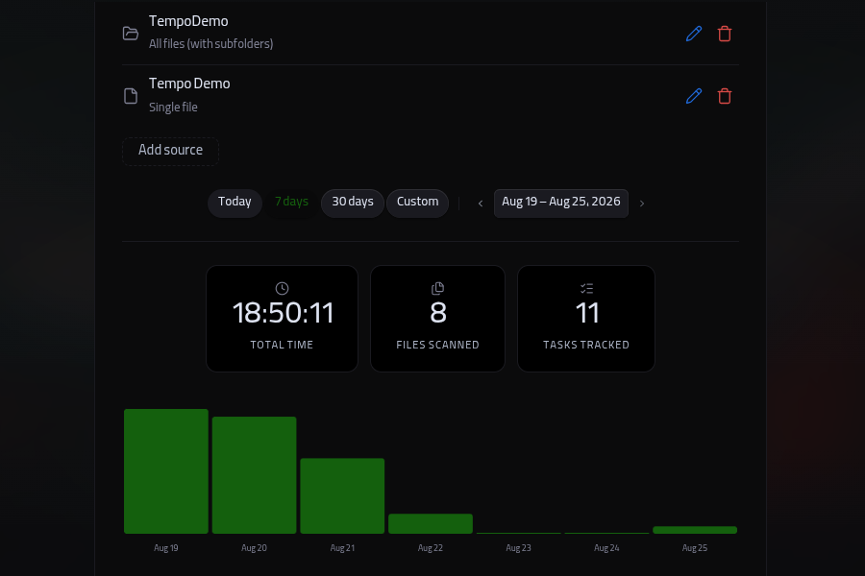
Task: Open the Aug 19 – Aug 25, 2026 date picker
Action: 561,203
